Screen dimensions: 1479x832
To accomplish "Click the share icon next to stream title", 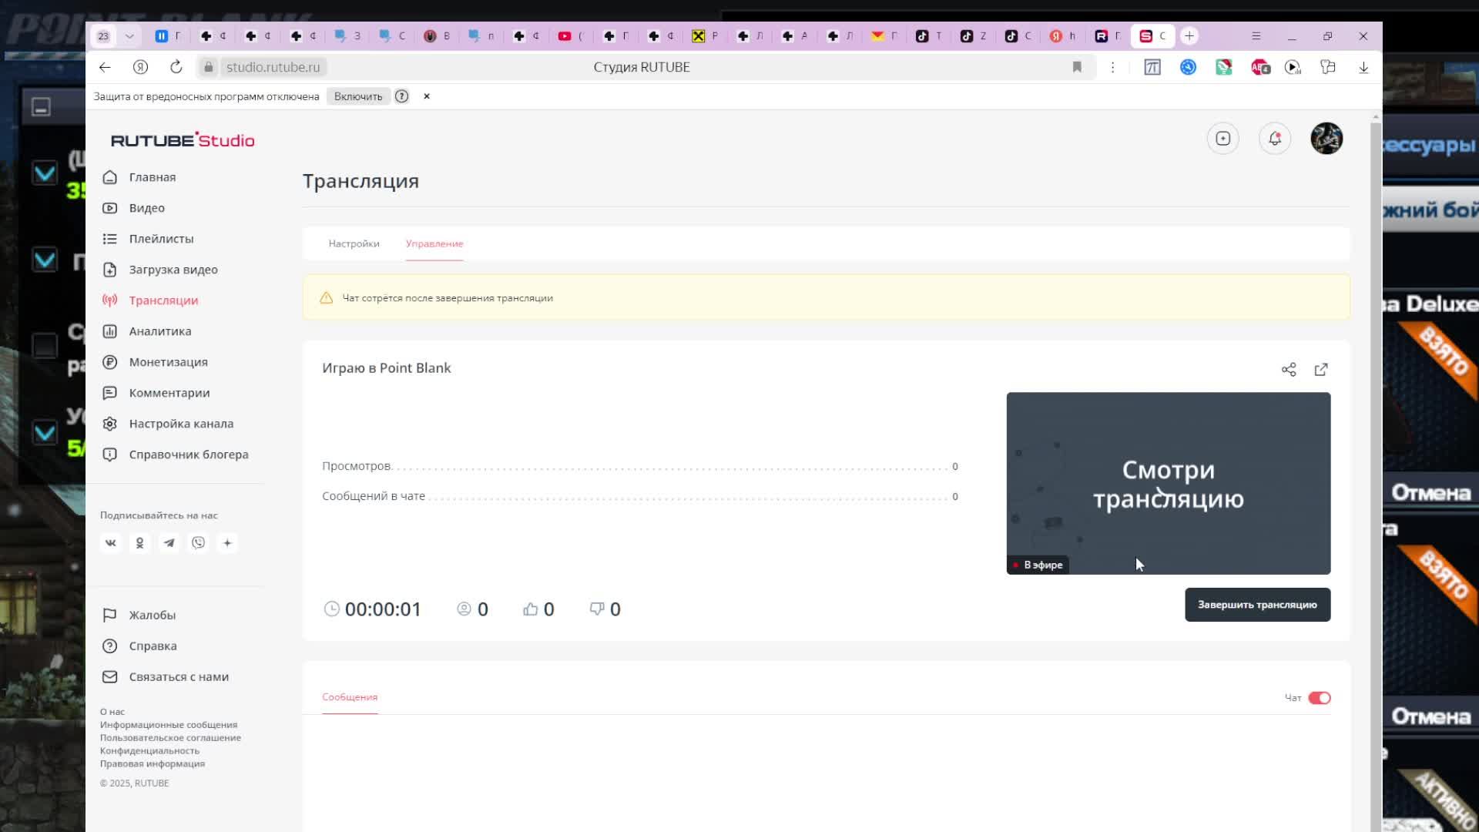I will [x=1287, y=369].
